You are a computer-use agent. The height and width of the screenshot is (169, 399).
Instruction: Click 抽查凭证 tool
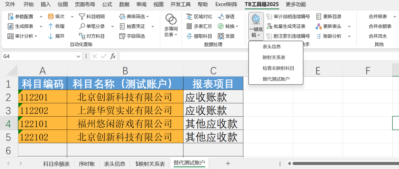coord(132,26)
